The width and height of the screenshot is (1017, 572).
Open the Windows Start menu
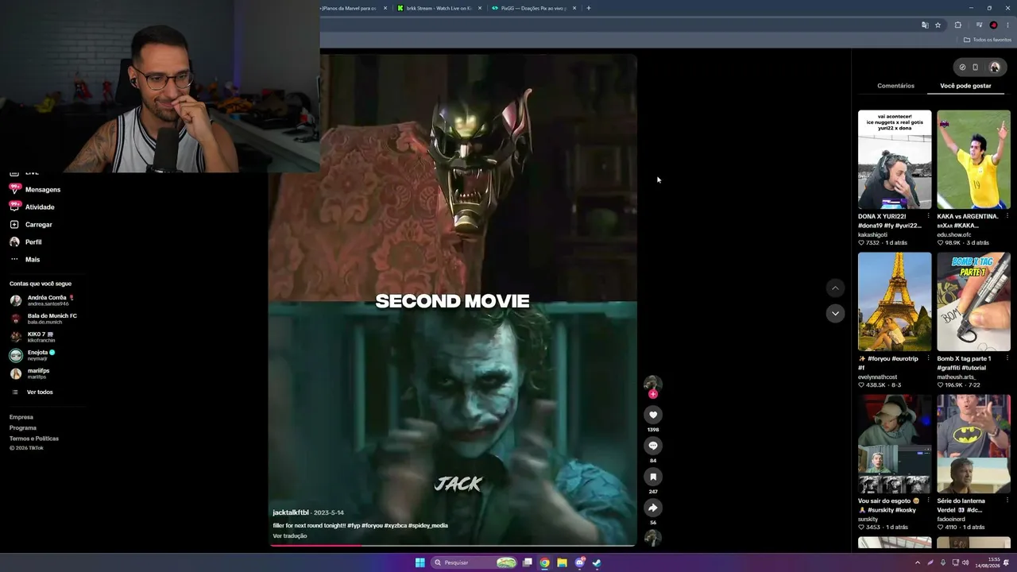(420, 562)
